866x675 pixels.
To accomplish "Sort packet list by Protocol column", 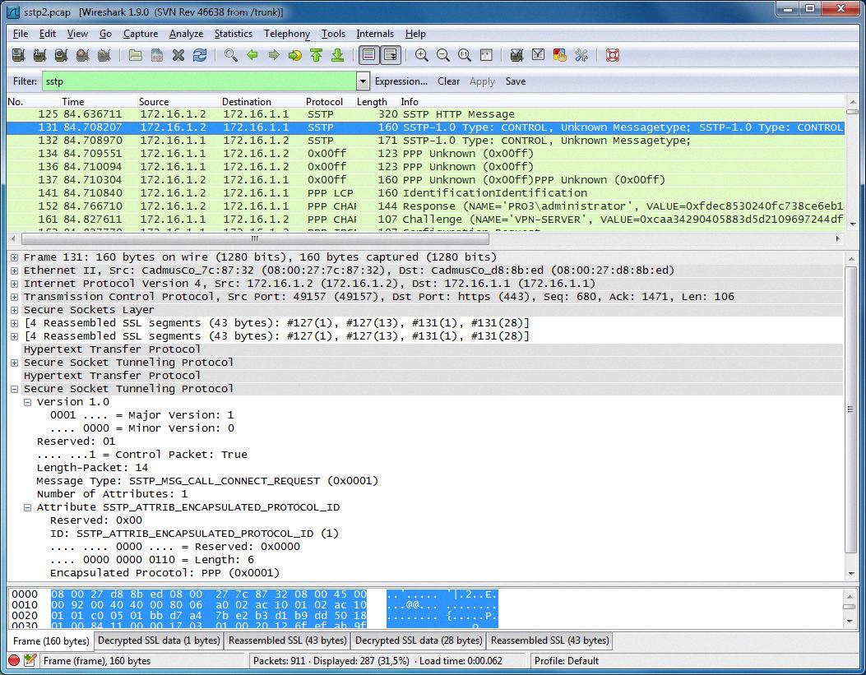I will coord(329,102).
